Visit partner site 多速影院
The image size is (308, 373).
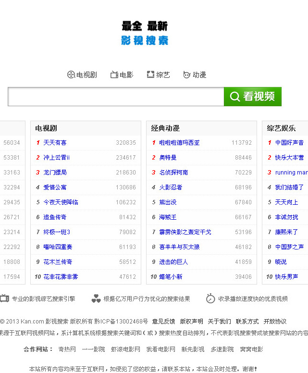coord(222,349)
